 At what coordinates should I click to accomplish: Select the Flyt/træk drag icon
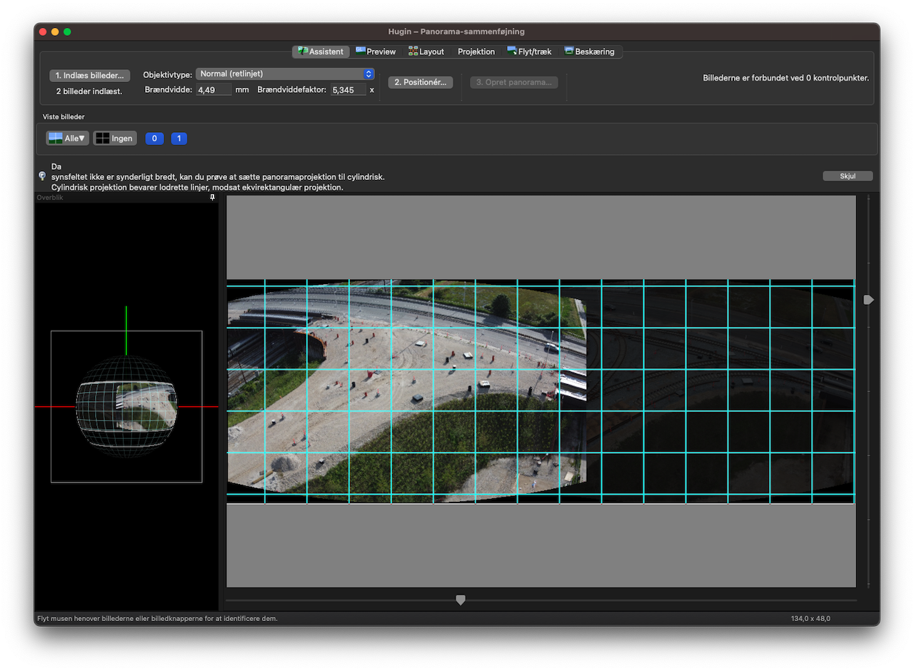(x=511, y=51)
